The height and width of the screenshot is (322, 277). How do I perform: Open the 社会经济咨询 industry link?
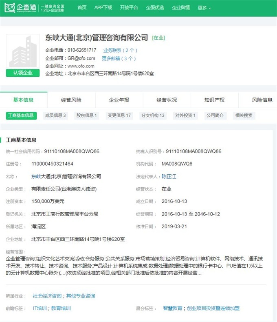point(47,296)
